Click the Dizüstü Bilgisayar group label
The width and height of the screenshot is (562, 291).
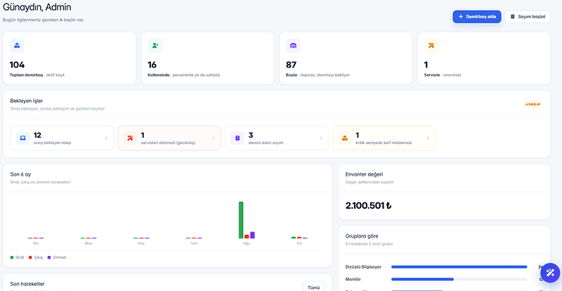tap(363, 267)
